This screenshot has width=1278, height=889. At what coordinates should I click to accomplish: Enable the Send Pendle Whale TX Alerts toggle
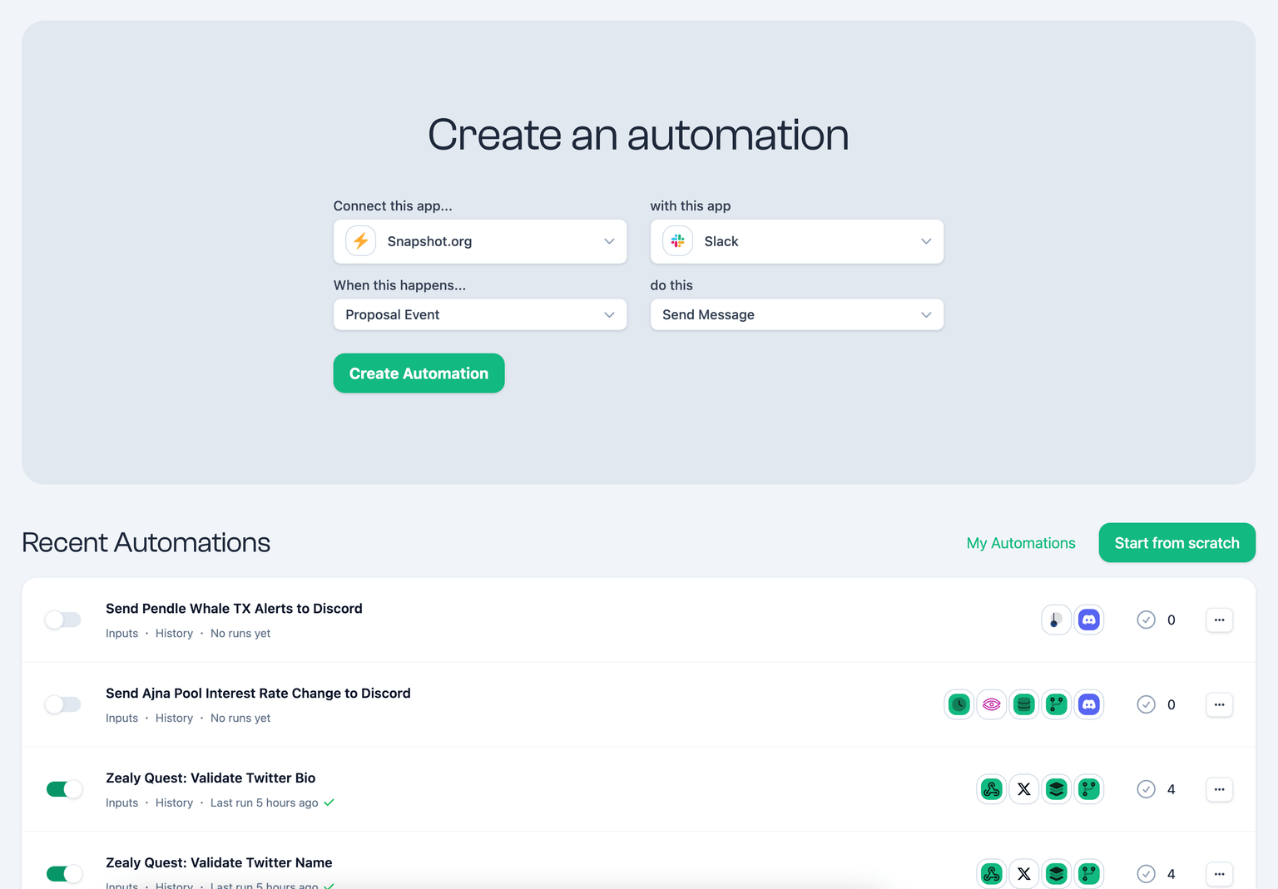[x=63, y=620]
